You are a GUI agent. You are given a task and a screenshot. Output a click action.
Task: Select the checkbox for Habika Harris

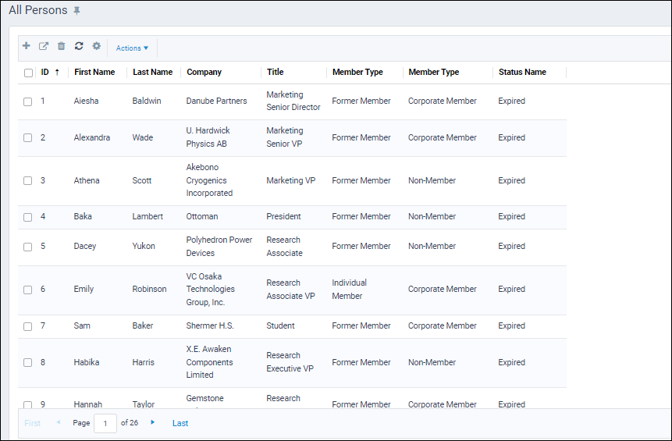coord(28,363)
